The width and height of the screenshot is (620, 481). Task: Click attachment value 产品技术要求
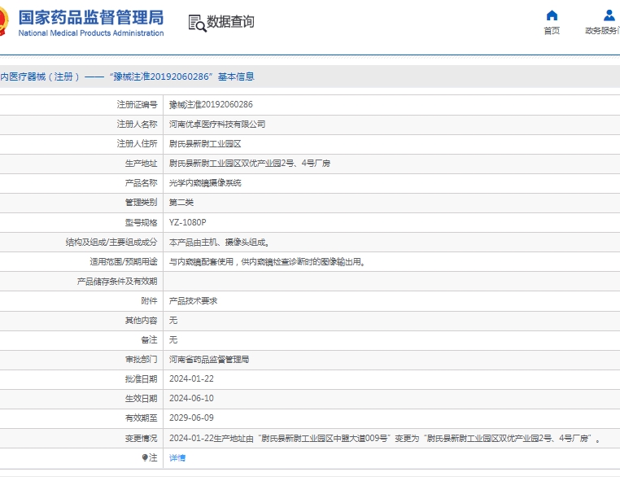pos(193,300)
